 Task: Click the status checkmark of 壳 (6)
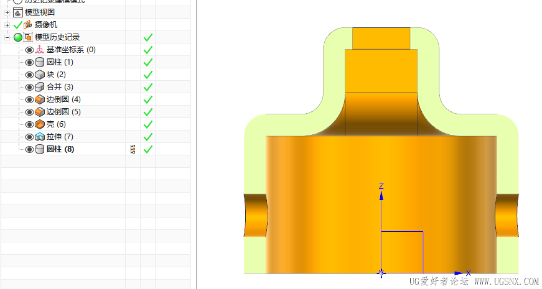pyautogui.click(x=148, y=124)
